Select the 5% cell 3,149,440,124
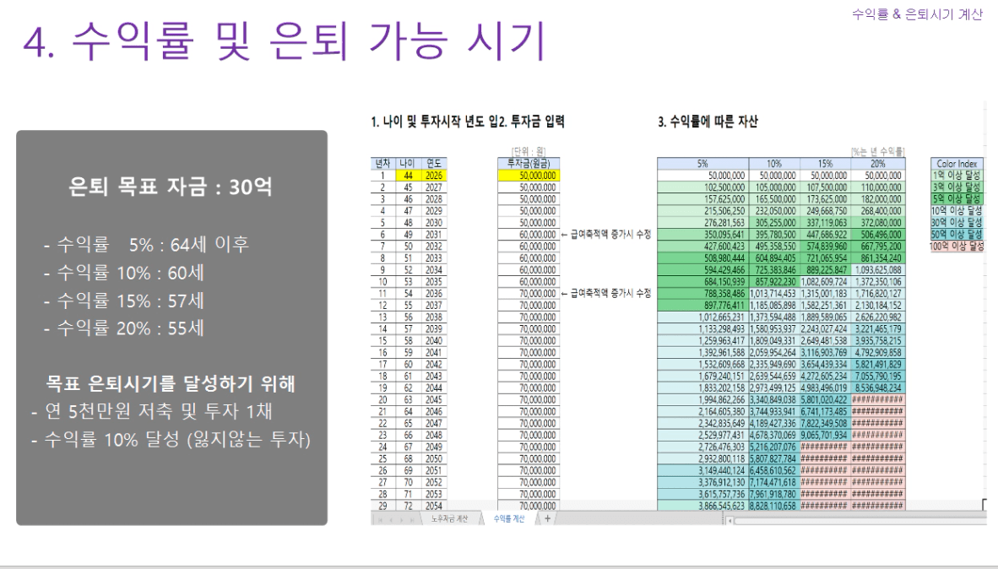This screenshot has height=569, width=998. (702, 471)
